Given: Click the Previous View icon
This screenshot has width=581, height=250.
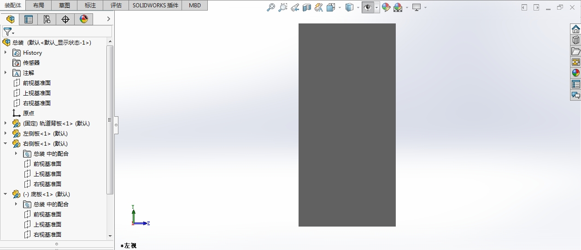Looking at the screenshot, I should pyautogui.click(x=295, y=7).
